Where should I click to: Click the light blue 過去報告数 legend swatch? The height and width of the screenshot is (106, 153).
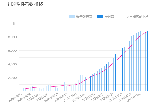72,17
